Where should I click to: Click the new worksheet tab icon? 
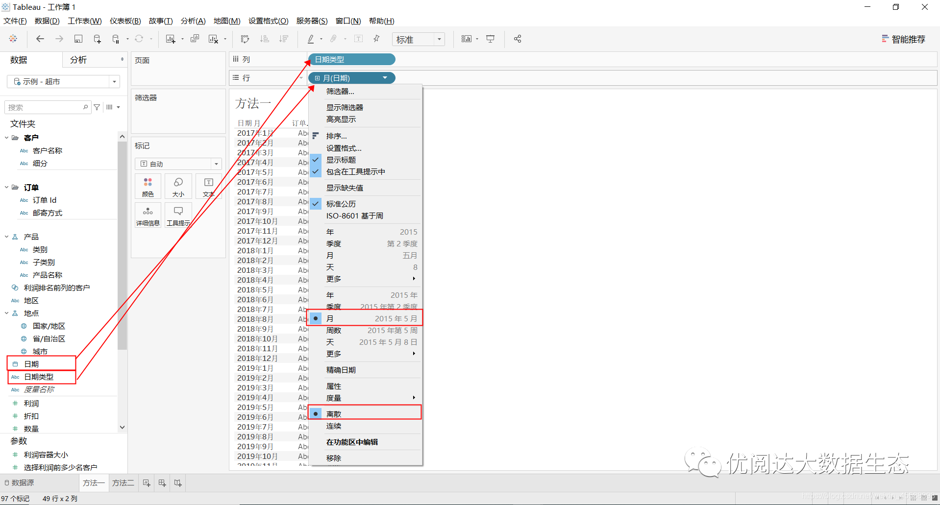pos(147,483)
